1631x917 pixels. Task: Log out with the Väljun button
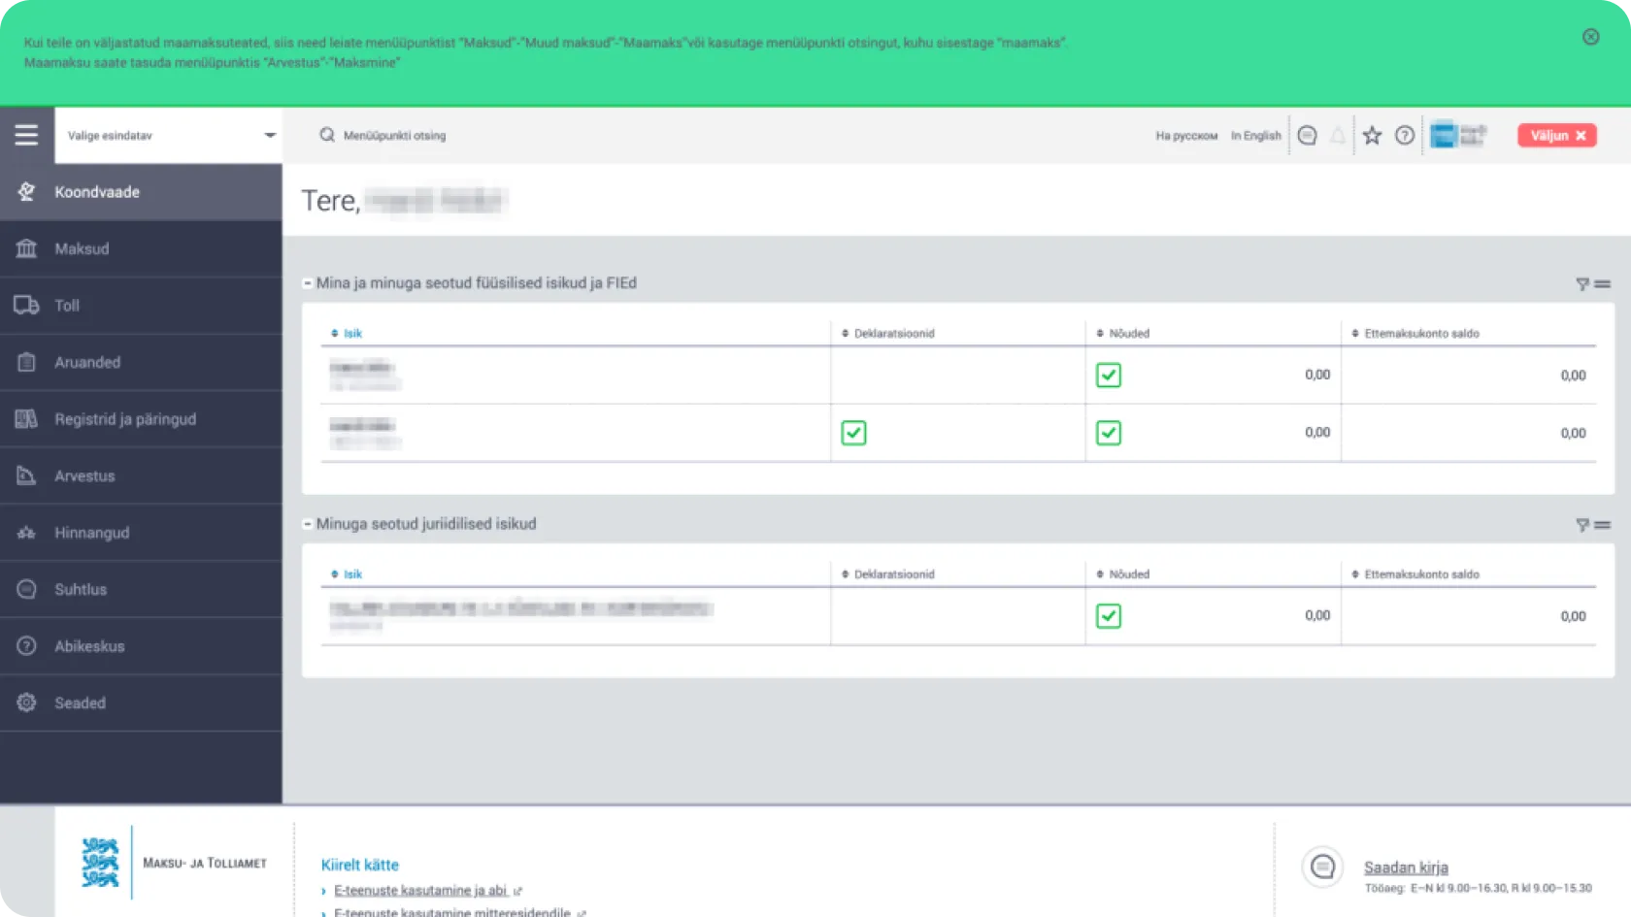coord(1556,136)
